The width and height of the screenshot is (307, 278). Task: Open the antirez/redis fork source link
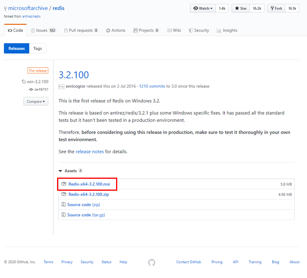(x=31, y=16)
